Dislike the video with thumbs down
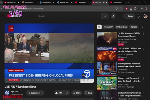The width and height of the screenshot is (150, 100). pos(67,93)
